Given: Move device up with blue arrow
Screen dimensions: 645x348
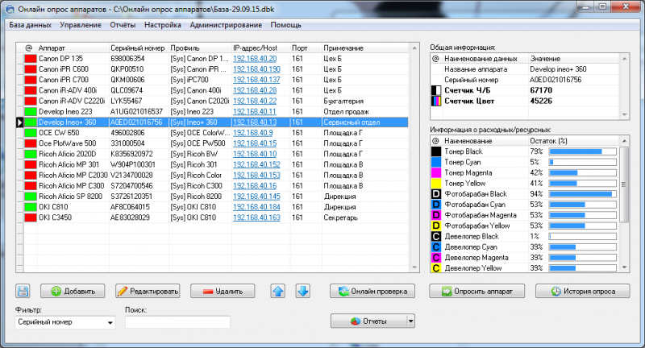Looking at the screenshot, I should (x=278, y=291).
